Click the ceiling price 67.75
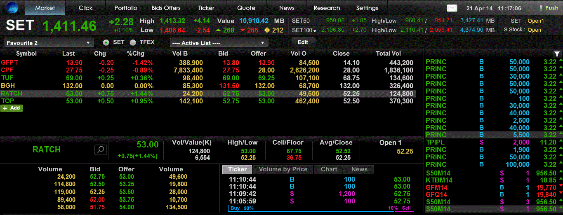Screen dimensions: 563x215 [294, 151]
